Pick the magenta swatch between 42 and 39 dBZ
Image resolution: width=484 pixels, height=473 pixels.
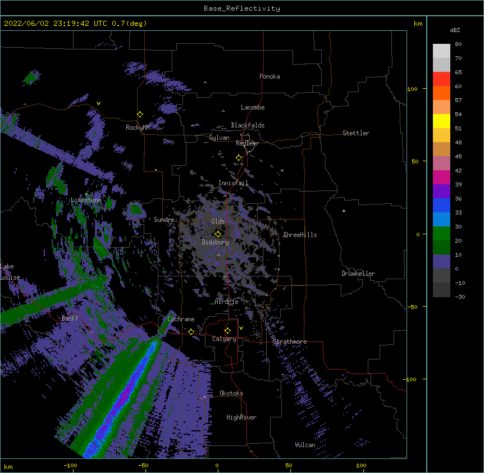[441, 177]
